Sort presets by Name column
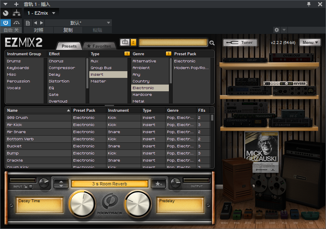This screenshot has width=326, height=229. coord(38,111)
